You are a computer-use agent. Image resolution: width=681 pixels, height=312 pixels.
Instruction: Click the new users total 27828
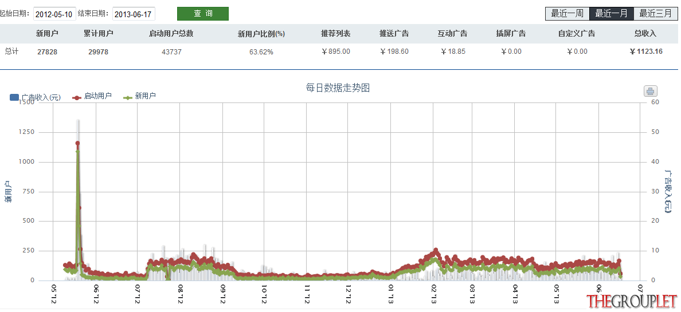[48, 52]
